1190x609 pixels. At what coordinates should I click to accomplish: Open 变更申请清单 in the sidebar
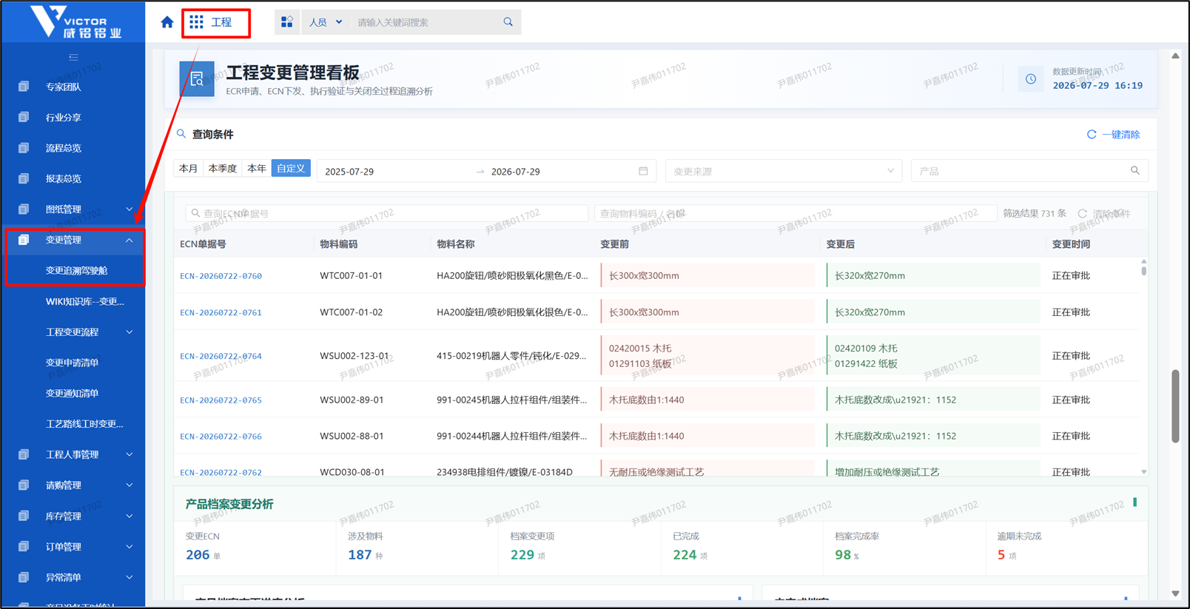[72, 363]
